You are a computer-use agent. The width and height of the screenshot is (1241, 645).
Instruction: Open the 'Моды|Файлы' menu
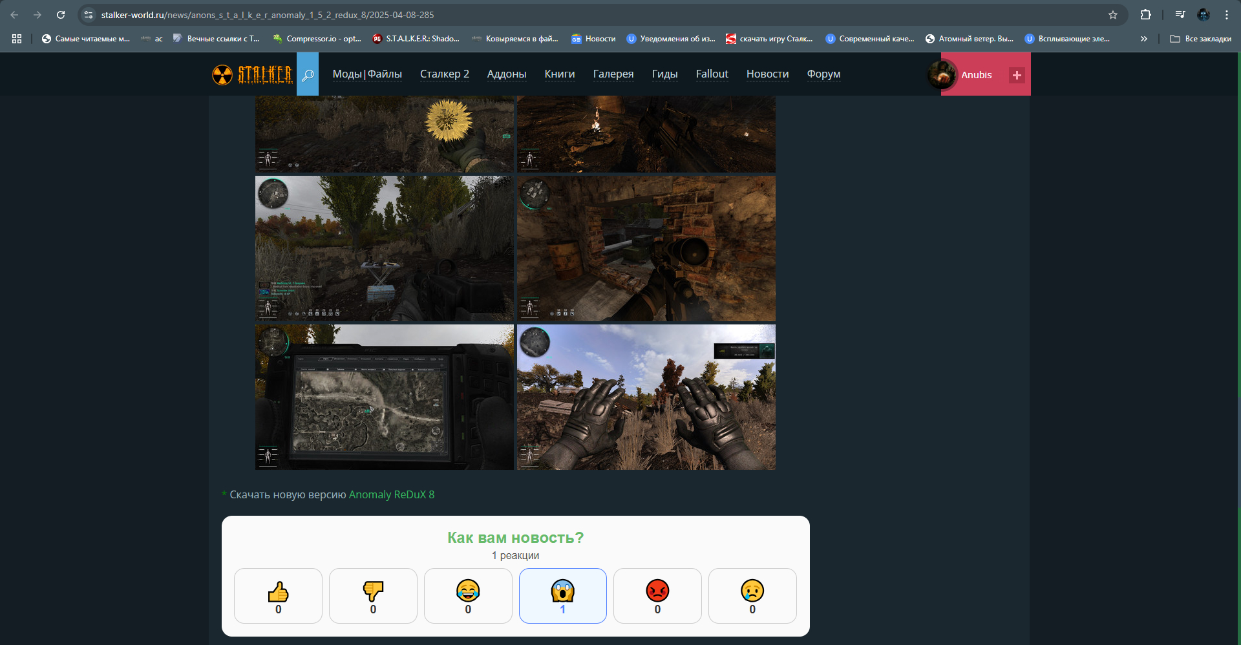point(367,74)
